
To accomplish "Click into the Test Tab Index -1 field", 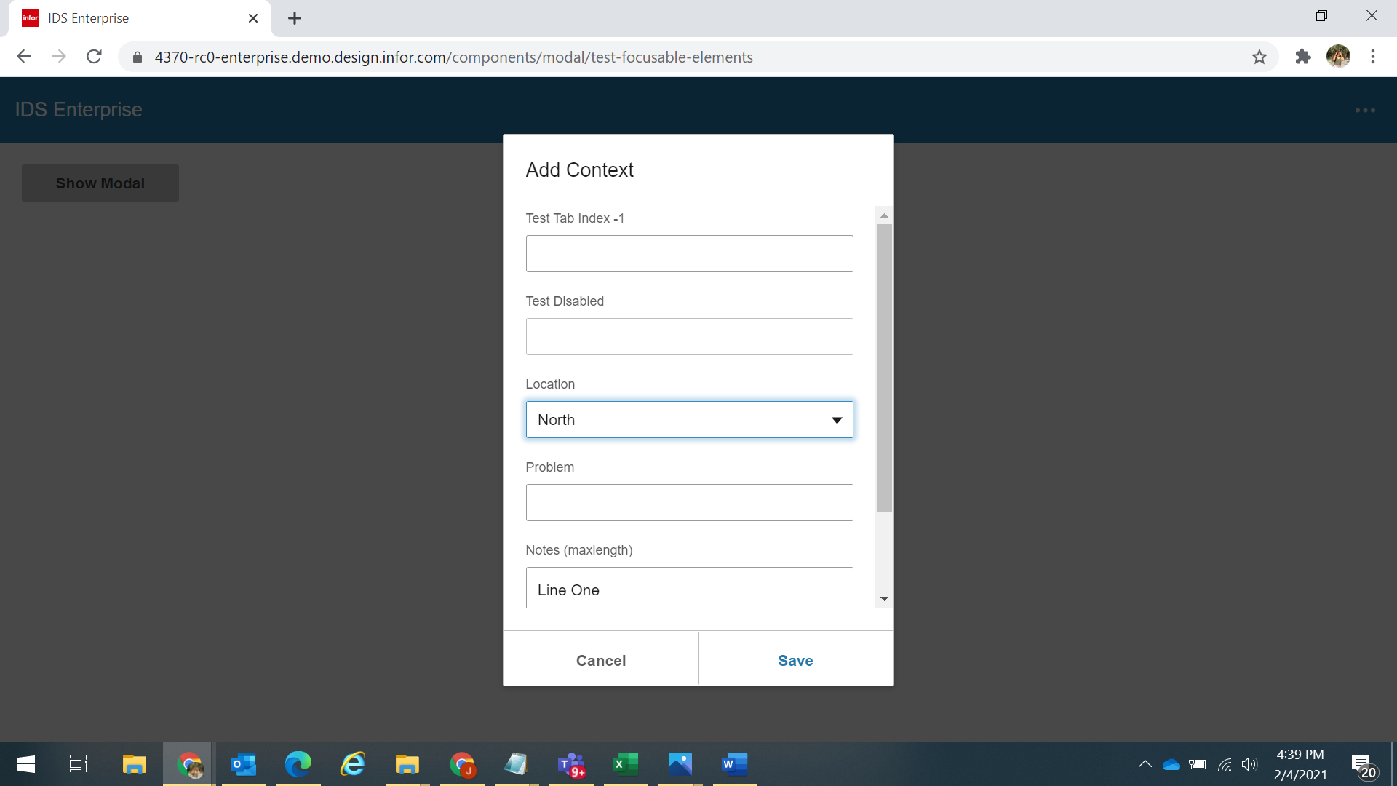I will pos(689,254).
